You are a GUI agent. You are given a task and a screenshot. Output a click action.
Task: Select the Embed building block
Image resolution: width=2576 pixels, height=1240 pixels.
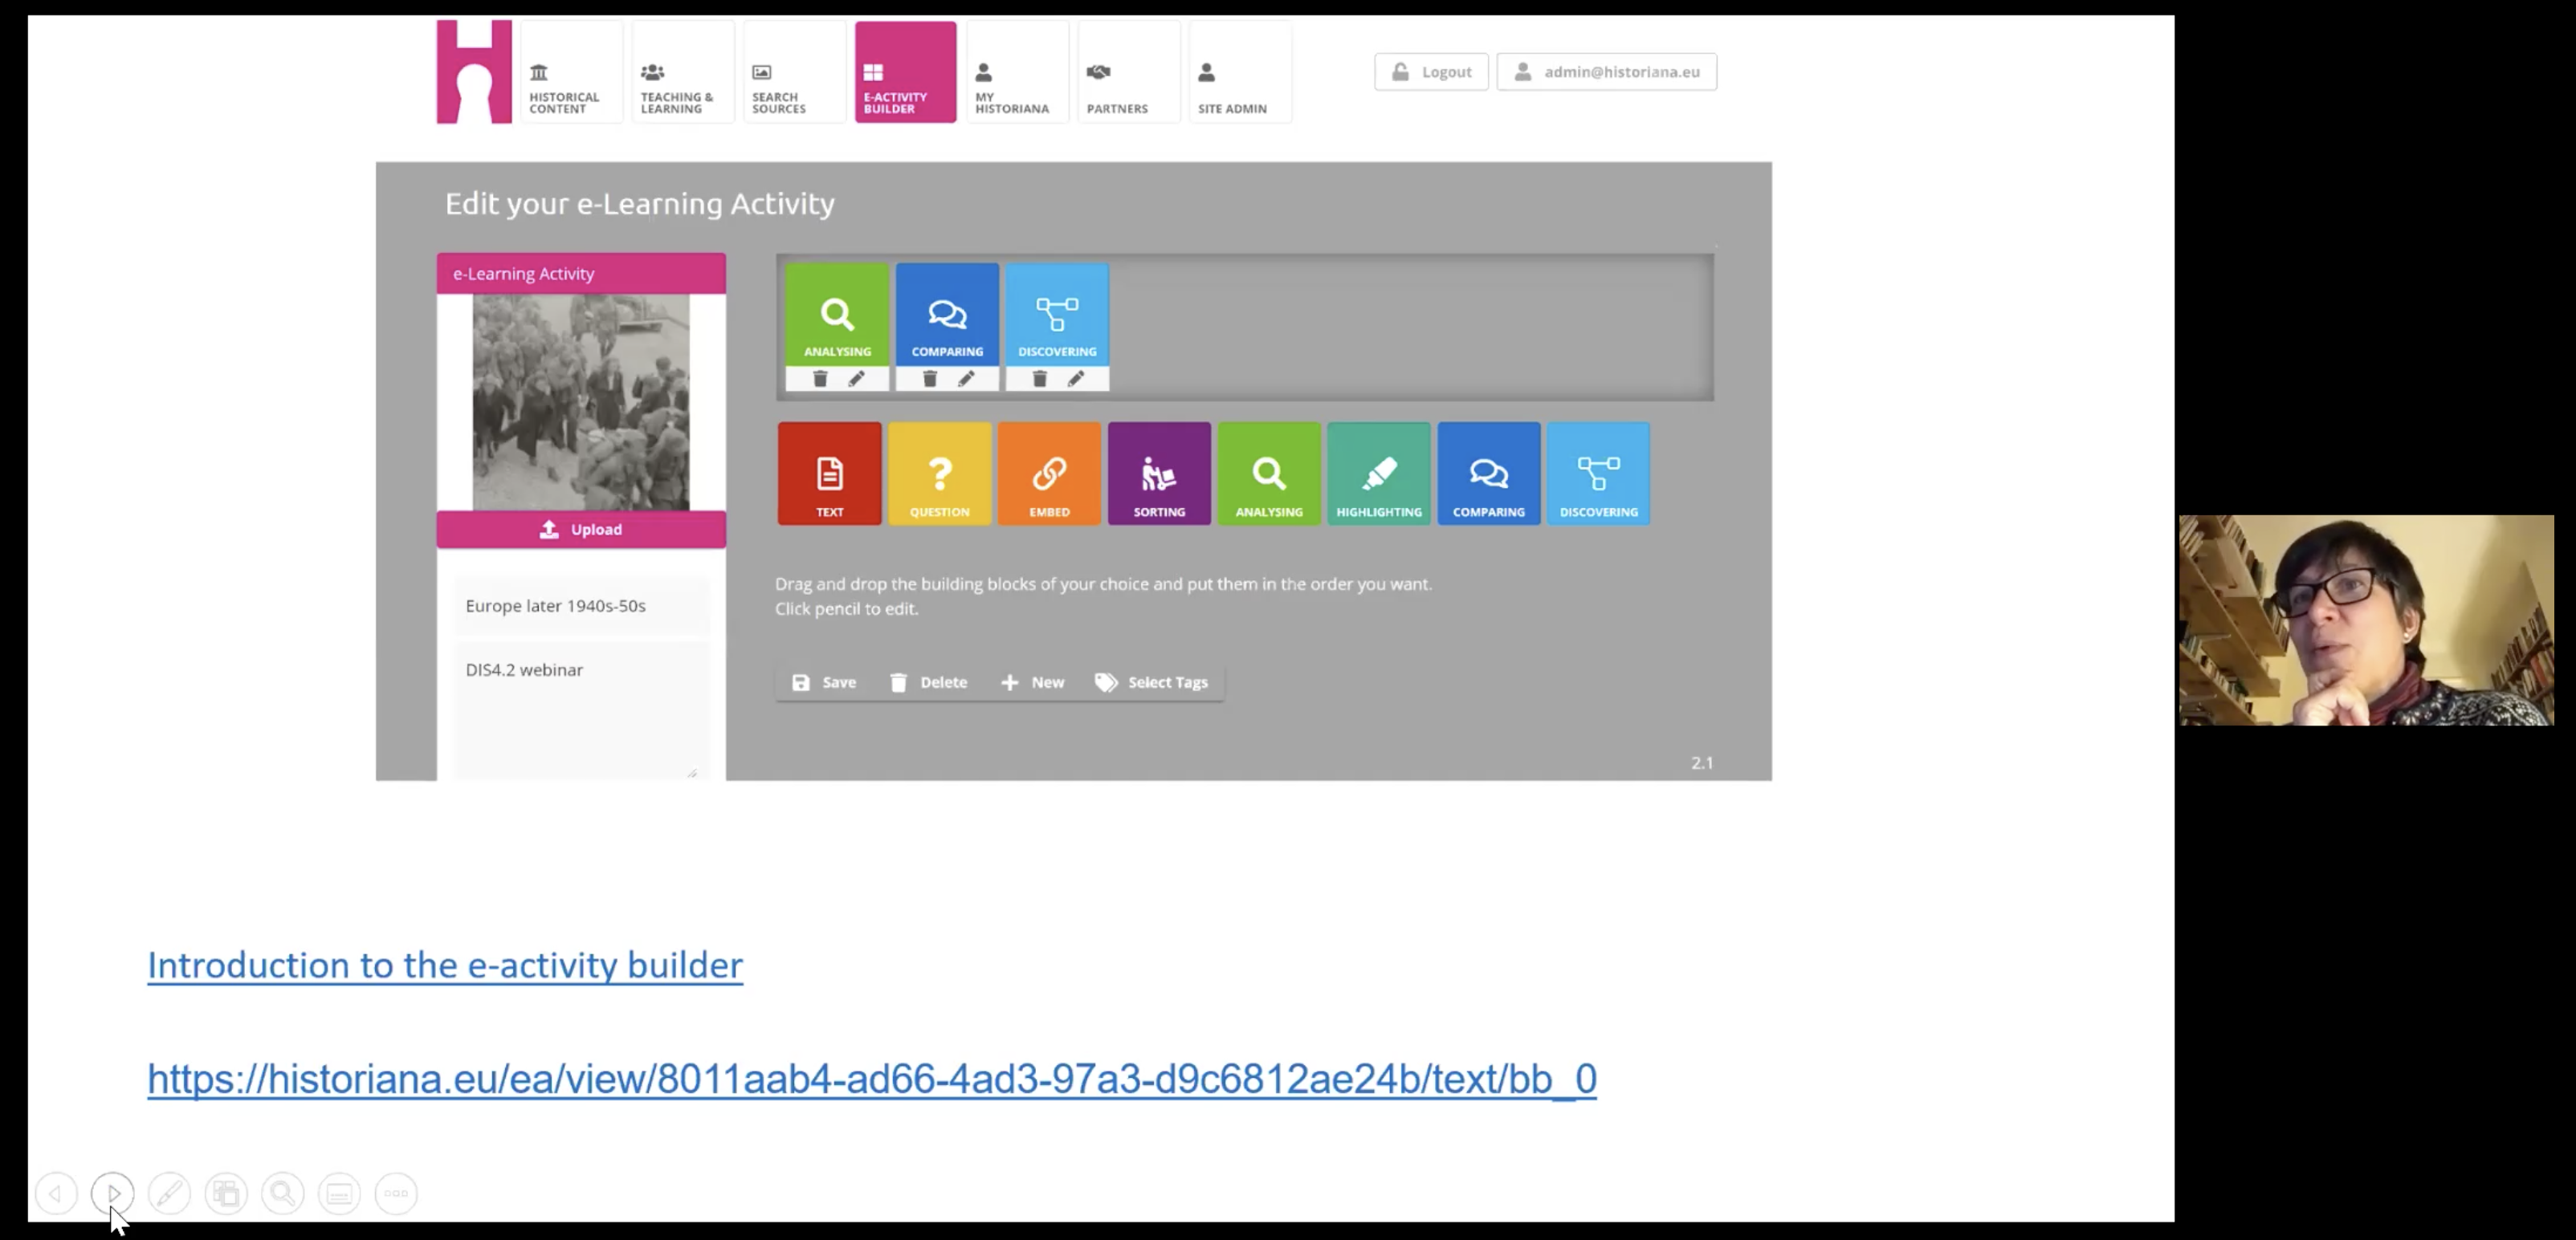(1049, 473)
